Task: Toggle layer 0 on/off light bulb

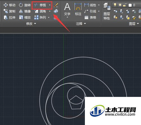Action: click(x=115, y=5)
